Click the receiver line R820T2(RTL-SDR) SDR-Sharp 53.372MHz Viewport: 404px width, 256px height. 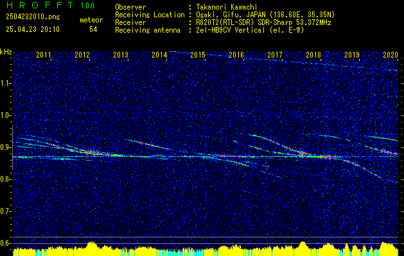(263, 22)
